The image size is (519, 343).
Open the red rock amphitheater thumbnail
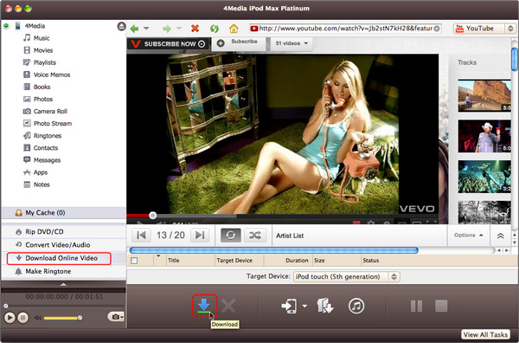click(x=484, y=95)
